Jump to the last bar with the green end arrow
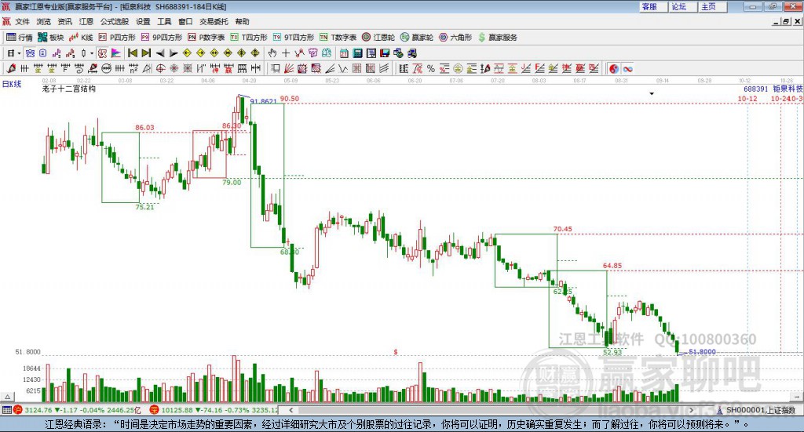804x432 pixels. tap(146, 53)
